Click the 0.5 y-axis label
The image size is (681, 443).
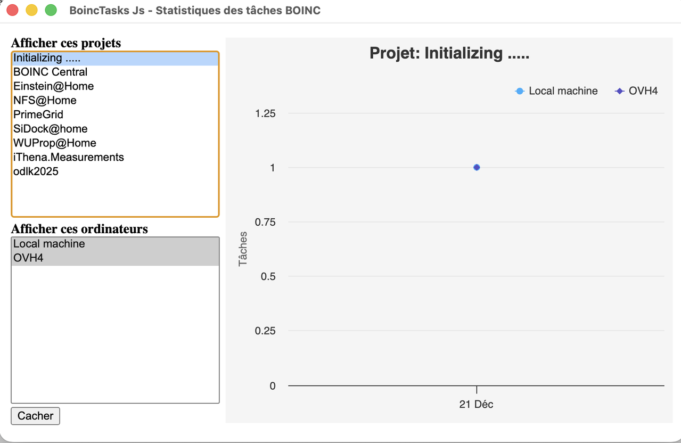click(x=268, y=276)
